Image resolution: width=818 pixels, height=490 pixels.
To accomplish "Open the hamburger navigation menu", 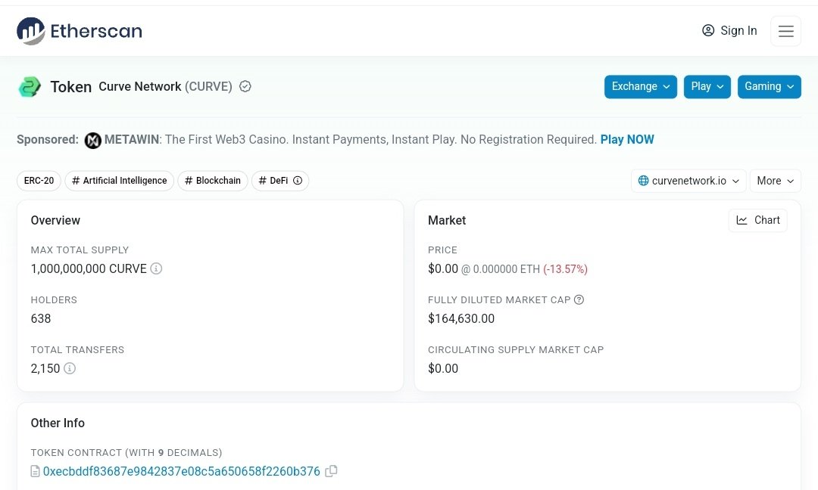I will coord(785,31).
